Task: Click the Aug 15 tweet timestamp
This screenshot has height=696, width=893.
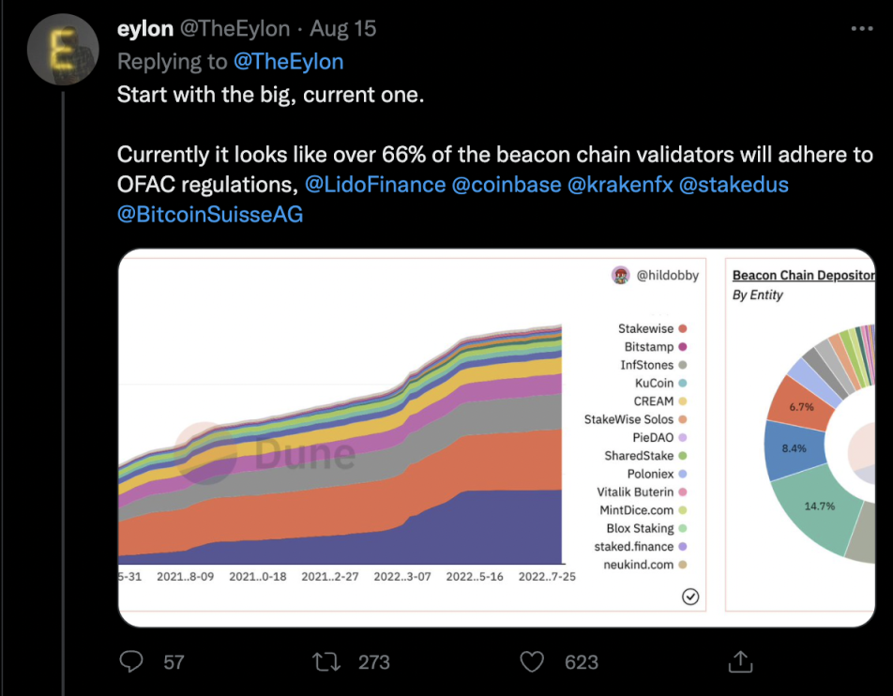Action: click(x=343, y=29)
